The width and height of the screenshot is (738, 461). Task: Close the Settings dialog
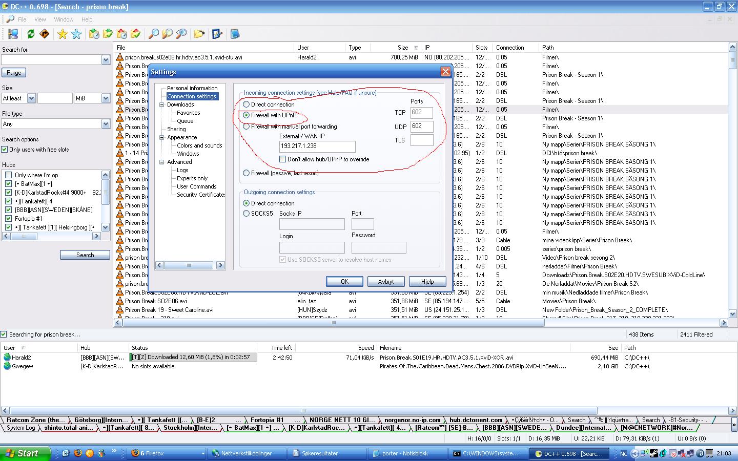(445, 72)
